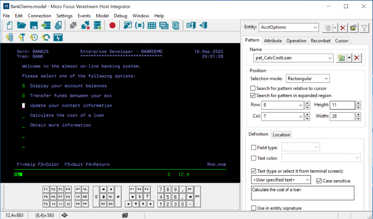Screen dimensions: 373x219
Task: Click the Open folder toolbar icon
Action: click(x=21, y=25)
